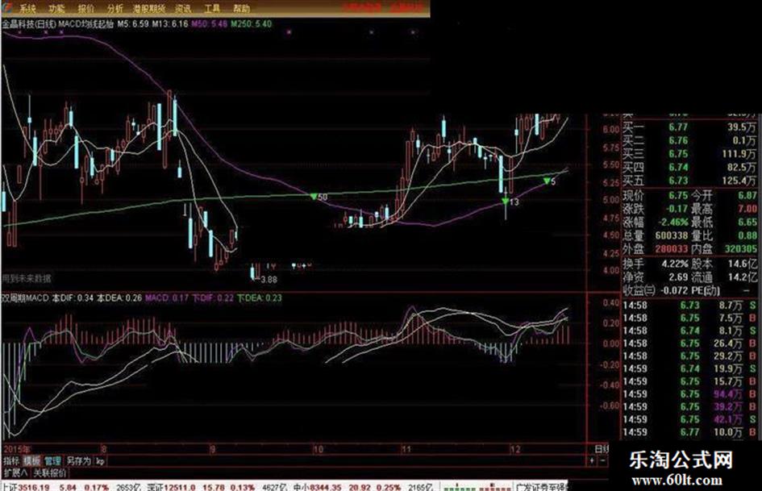This screenshot has width=762, height=491.
Task: Click the kp tab below chart
Action: (x=101, y=461)
